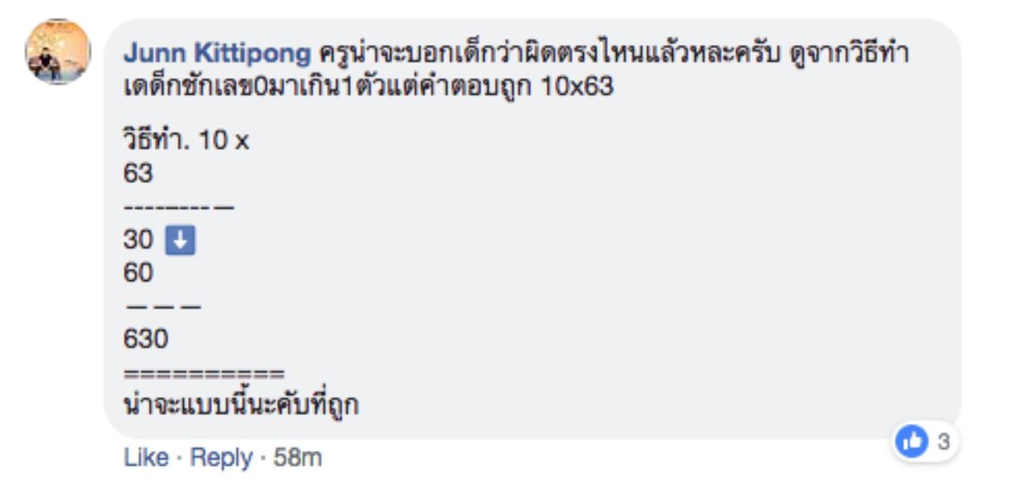View who reacted via the count 3
The image size is (1028, 493).
944,442
